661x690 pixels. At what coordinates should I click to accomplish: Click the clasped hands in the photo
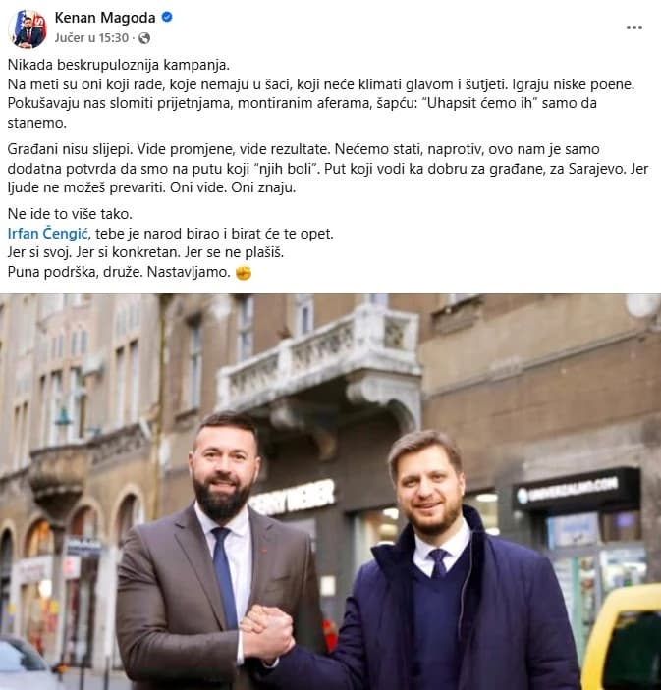coord(267,632)
